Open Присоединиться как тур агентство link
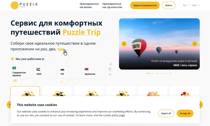 coord(112,6)
